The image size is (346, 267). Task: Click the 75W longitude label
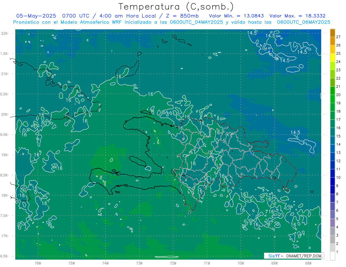[x=72, y=263]
